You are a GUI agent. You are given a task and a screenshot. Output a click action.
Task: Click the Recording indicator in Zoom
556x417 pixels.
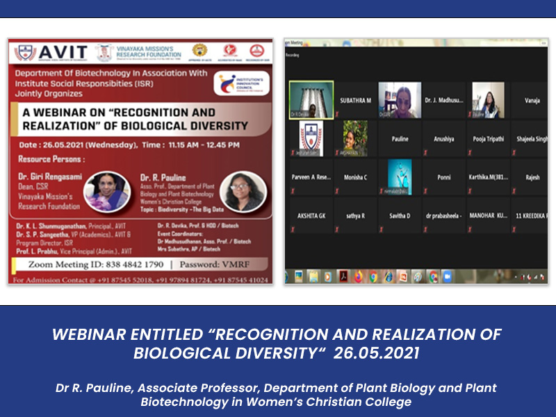click(x=293, y=54)
